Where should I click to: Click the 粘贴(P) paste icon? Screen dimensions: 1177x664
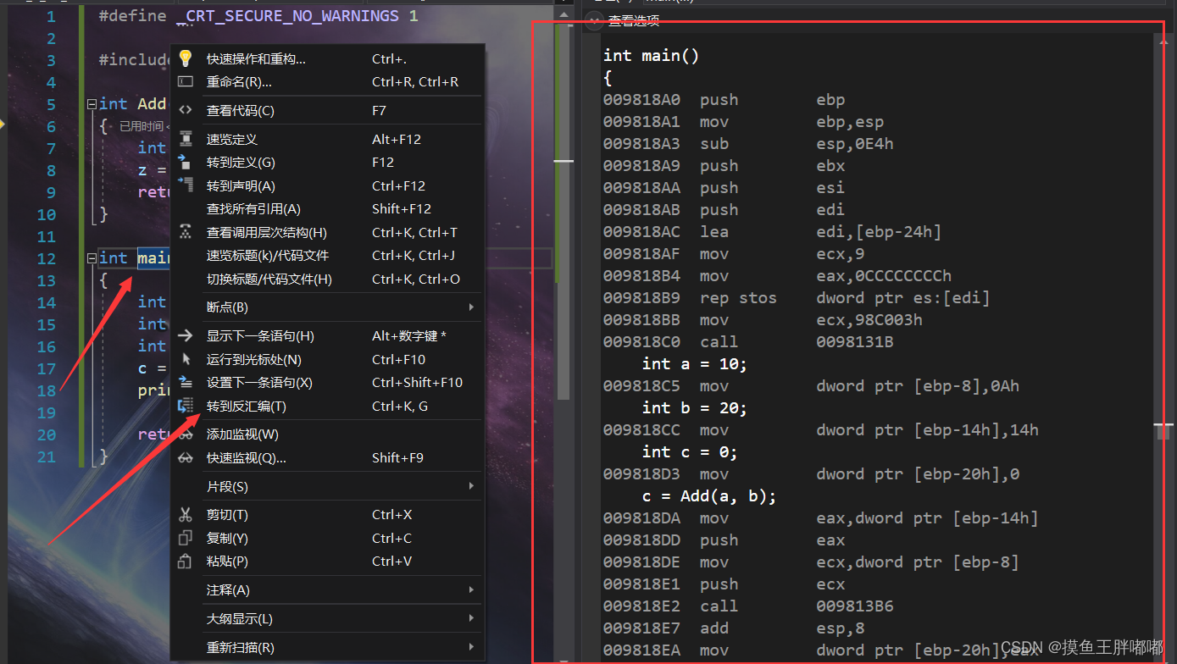pyautogui.click(x=186, y=562)
